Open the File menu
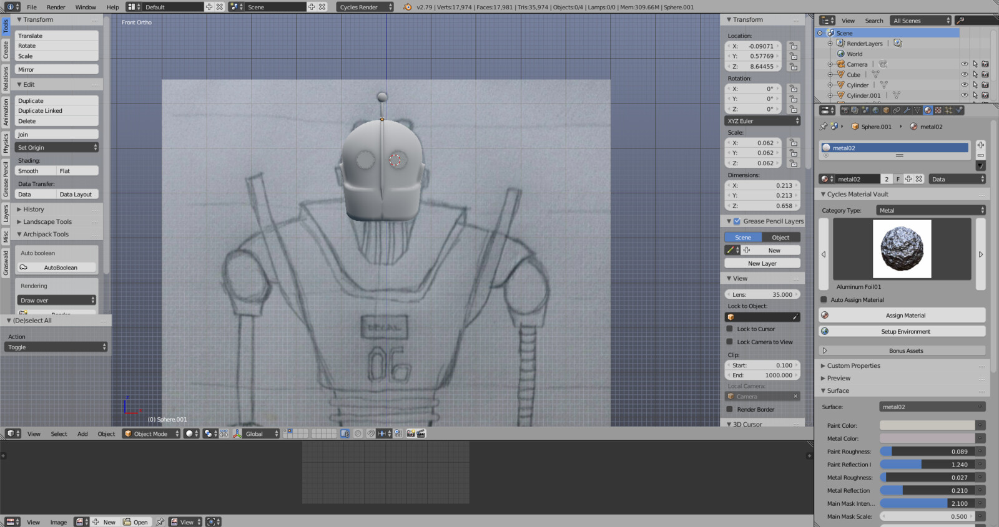 32,7
